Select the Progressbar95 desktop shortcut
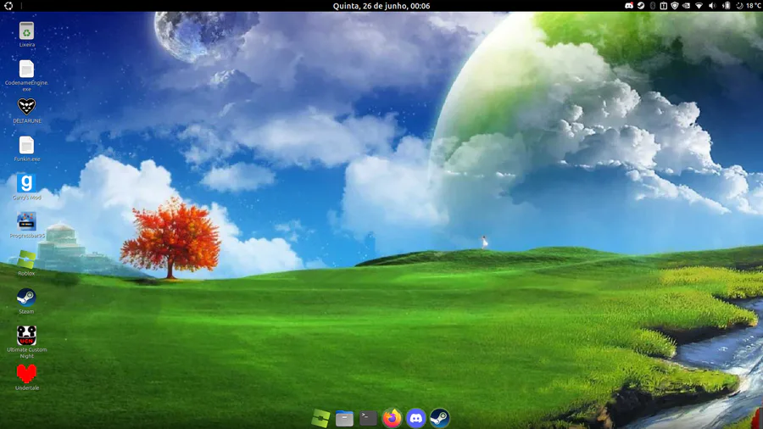Viewport: 763px width, 429px height. point(26,221)
